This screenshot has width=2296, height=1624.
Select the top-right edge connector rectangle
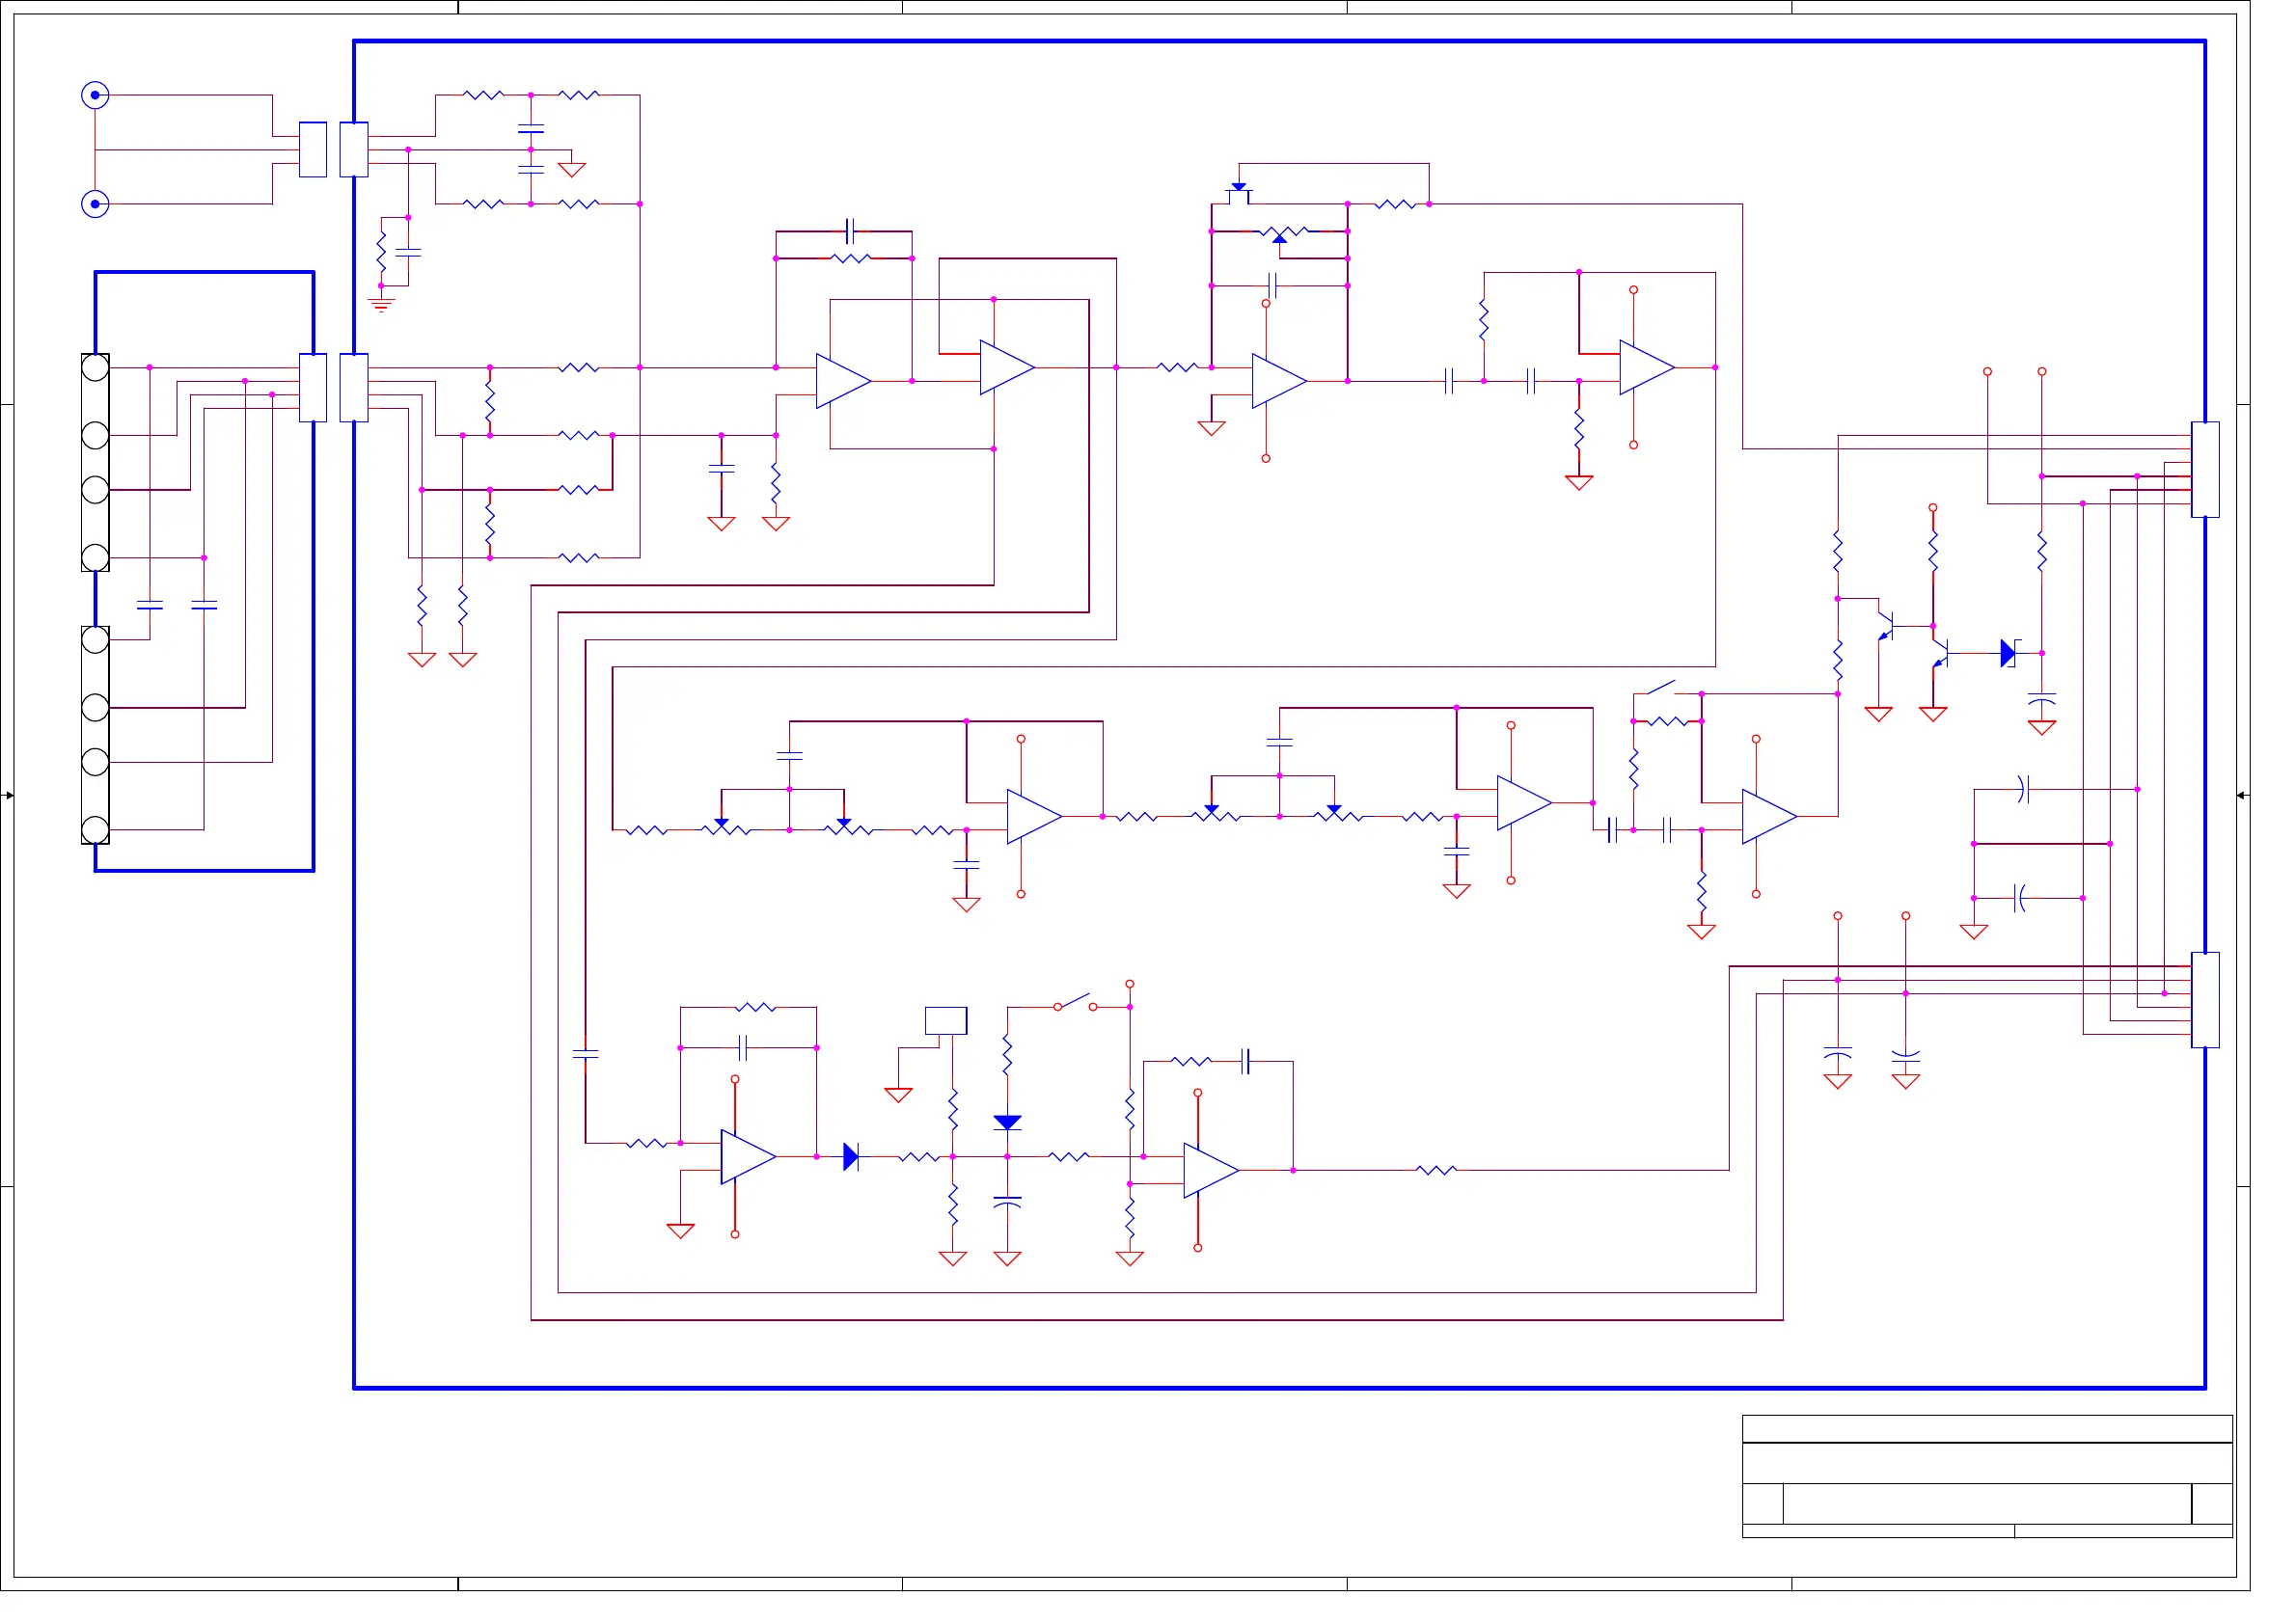point(2205,469)
